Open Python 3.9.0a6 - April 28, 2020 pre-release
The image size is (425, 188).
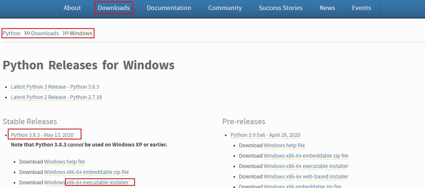pos(265,135)
